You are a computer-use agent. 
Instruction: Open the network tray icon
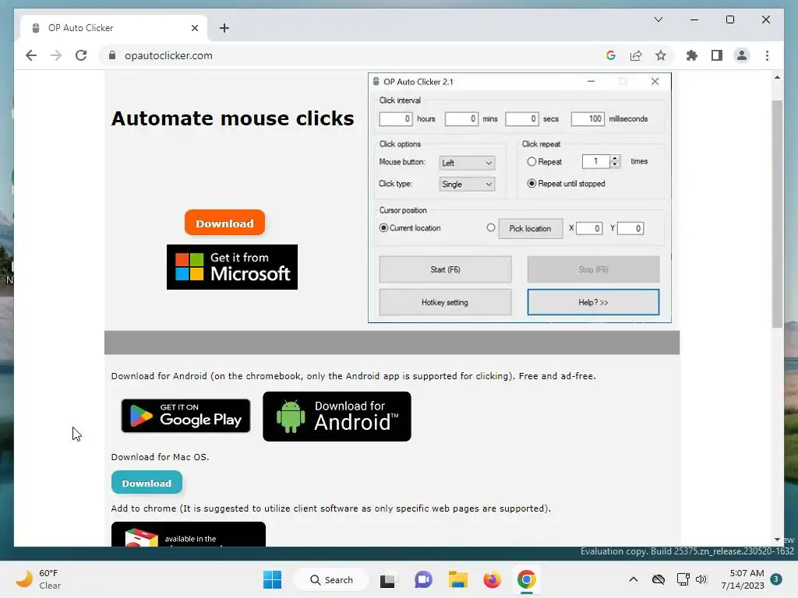(683, 579)
